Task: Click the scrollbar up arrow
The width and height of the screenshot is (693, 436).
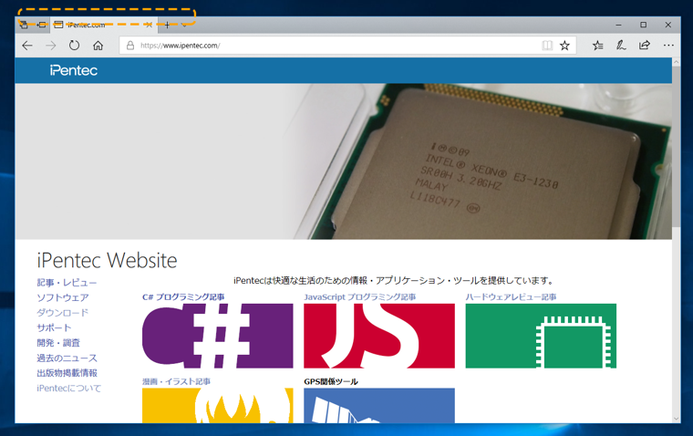Action: coord(677,62)
